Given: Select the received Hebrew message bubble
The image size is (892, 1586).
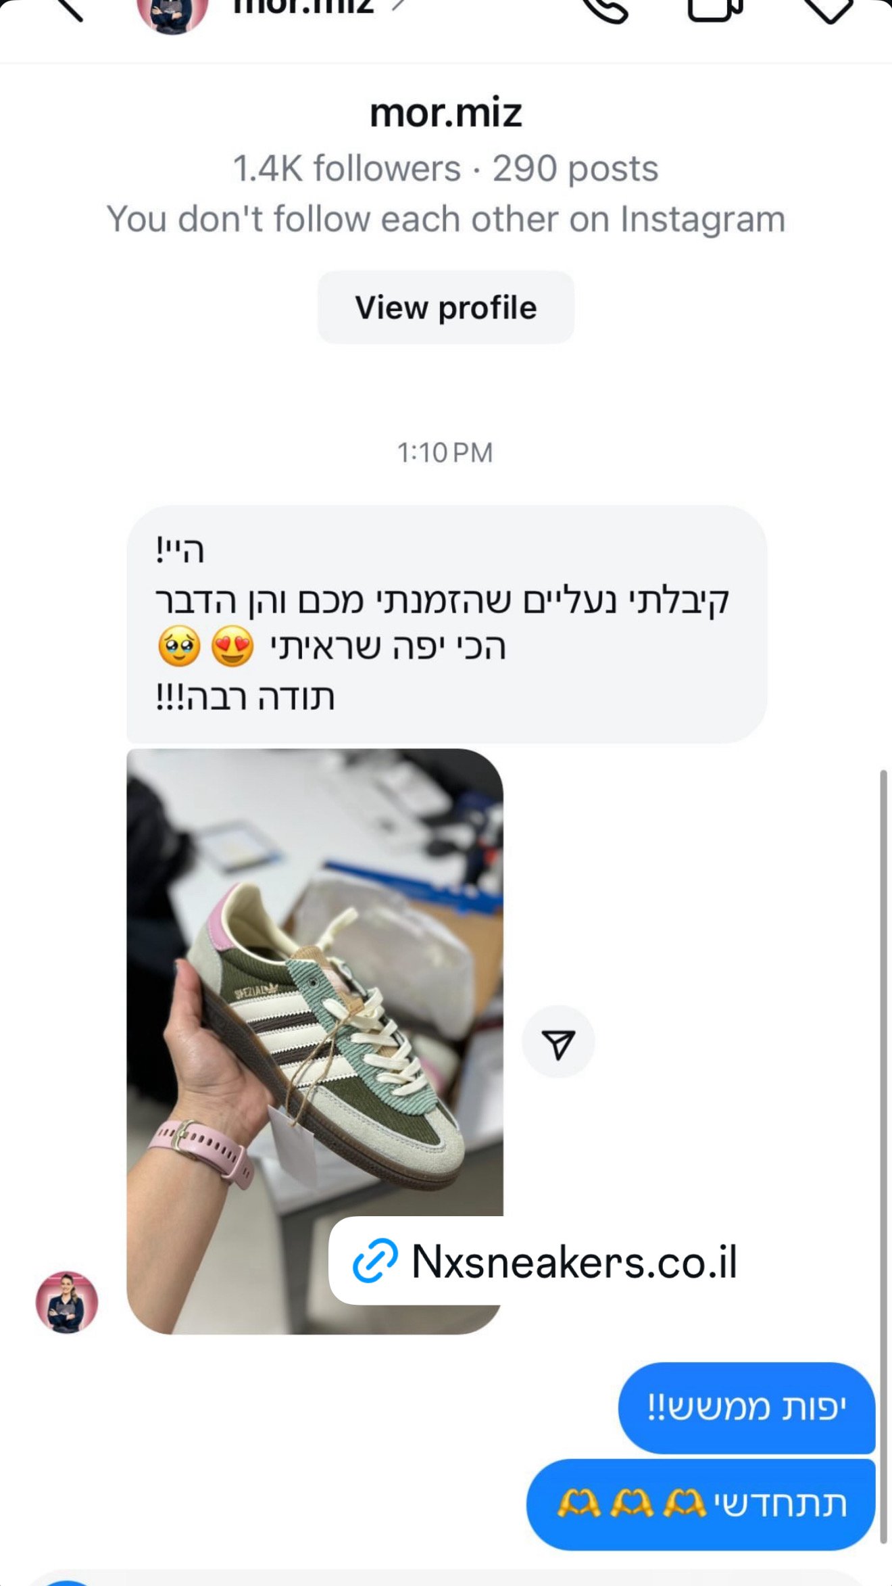Looking at the screenshot, I should (x=447, y=624).
